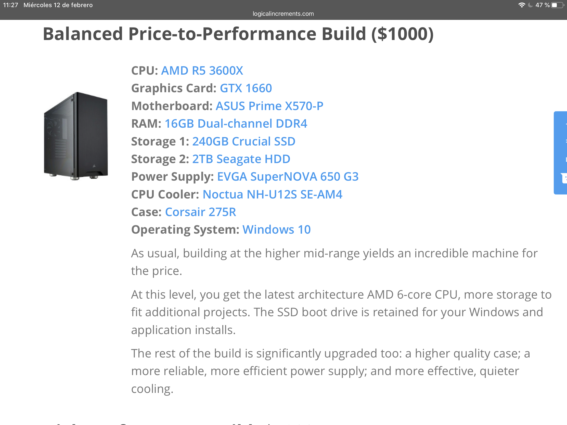Click the 'Balanced Price-to-Performance Build' heading
Screen dimensions: 567x425
click(x=238, y=34)
